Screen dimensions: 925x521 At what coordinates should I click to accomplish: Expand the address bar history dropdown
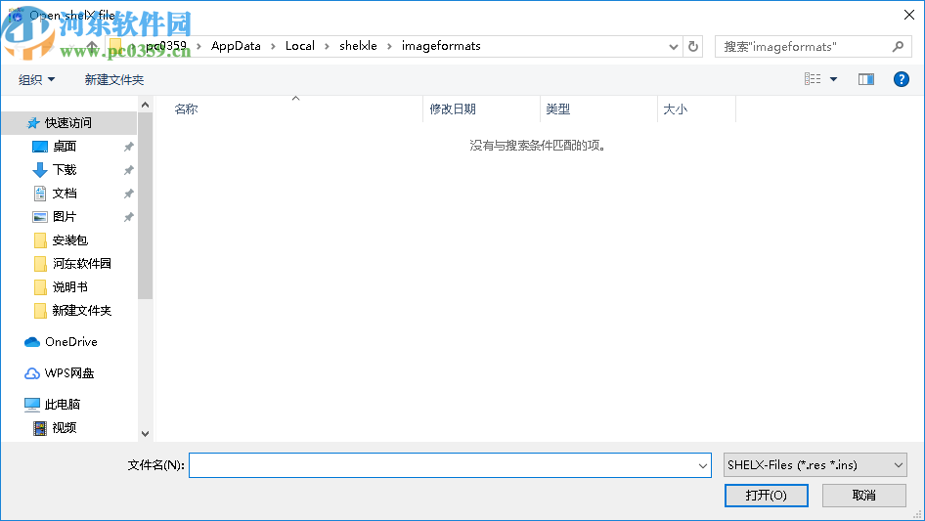673,47
